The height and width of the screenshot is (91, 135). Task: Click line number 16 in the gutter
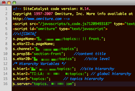click(x=5, y=84)
